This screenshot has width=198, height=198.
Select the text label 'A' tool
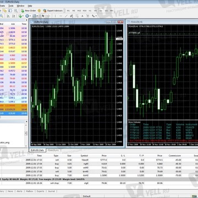coord(82,16)
